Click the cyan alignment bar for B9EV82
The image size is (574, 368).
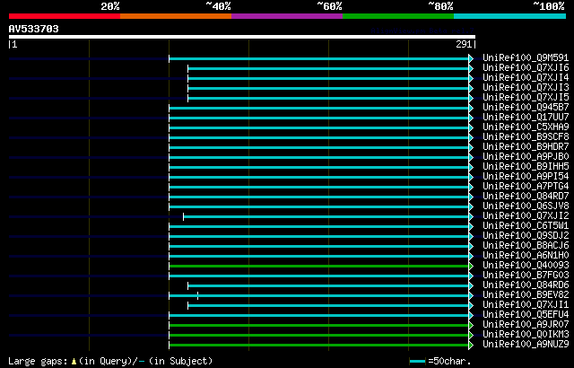(x=319, y=296)
